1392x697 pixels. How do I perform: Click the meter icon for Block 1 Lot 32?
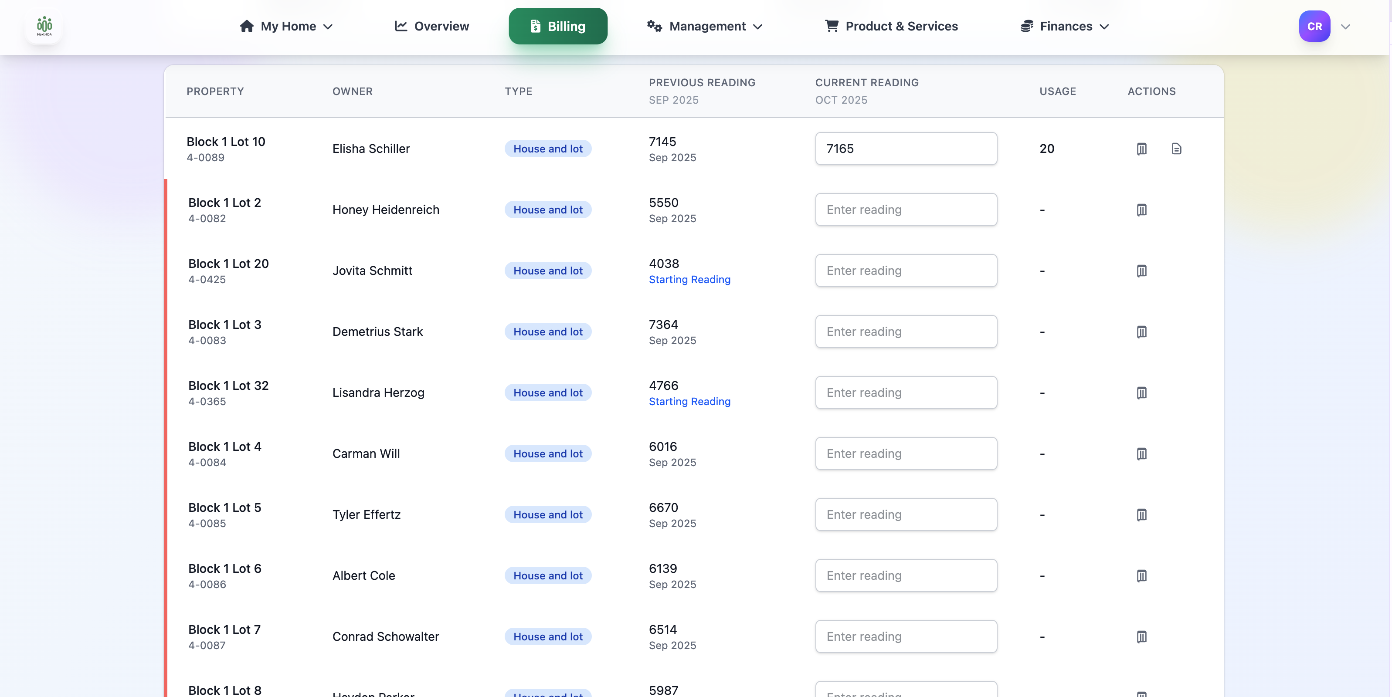click(1141, 393)
